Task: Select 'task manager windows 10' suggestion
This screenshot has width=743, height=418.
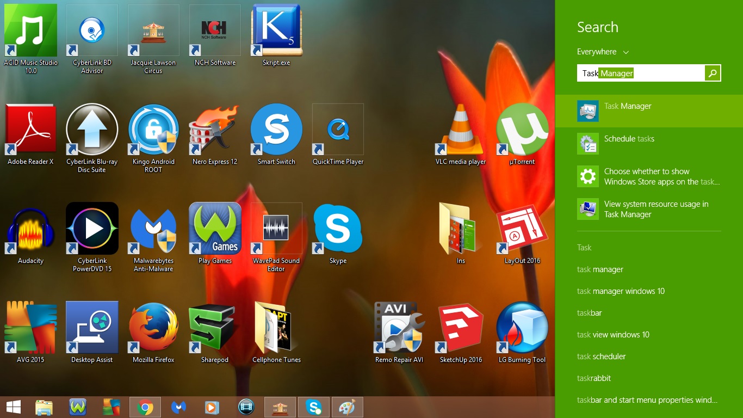Action: [621, 291]
